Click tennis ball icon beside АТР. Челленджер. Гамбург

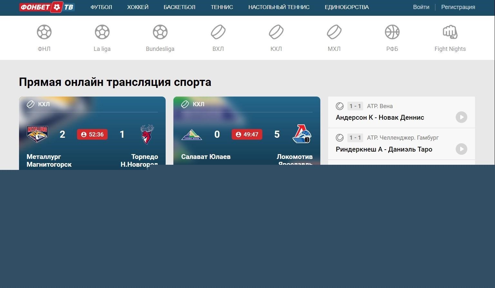click(340, 138)
